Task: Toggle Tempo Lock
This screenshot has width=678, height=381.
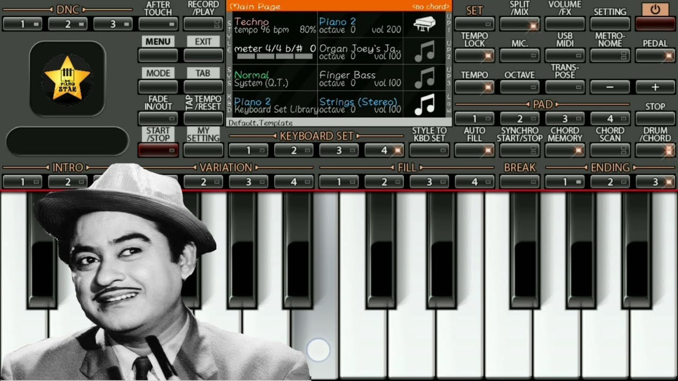Action: coord(475,55)
